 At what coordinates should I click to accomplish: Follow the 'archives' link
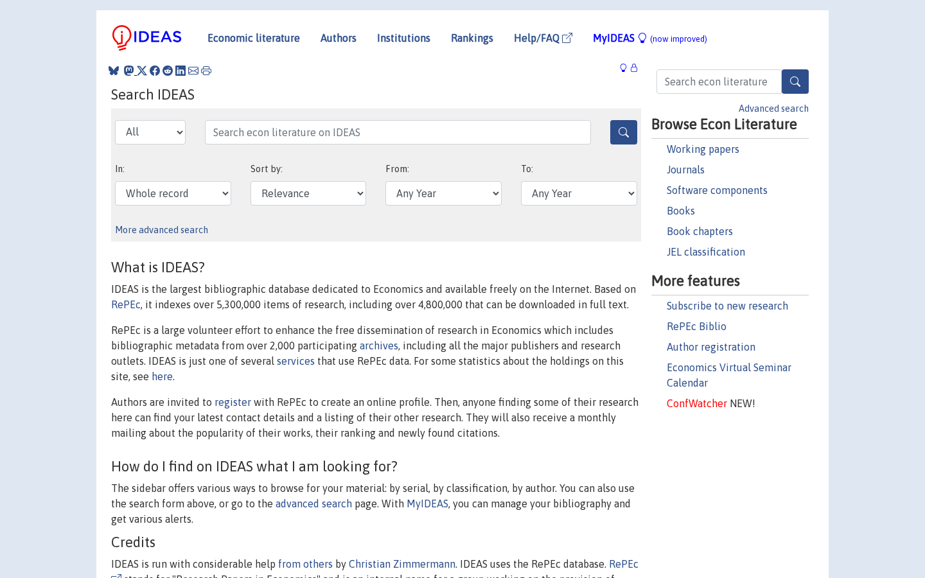[x=379, y=346]
